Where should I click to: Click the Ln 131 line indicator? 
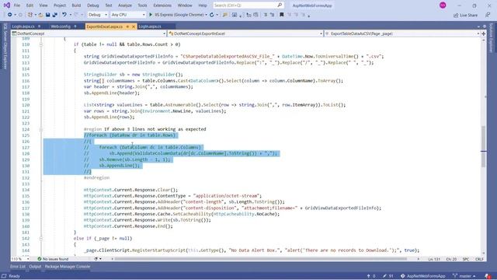tap(434, 259)
